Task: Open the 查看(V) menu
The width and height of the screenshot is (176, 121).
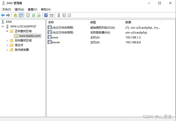Action: [32, 9]
